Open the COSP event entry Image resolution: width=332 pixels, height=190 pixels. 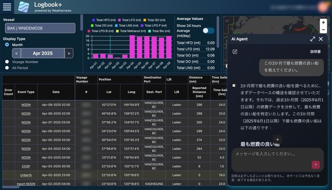(26, 166)
